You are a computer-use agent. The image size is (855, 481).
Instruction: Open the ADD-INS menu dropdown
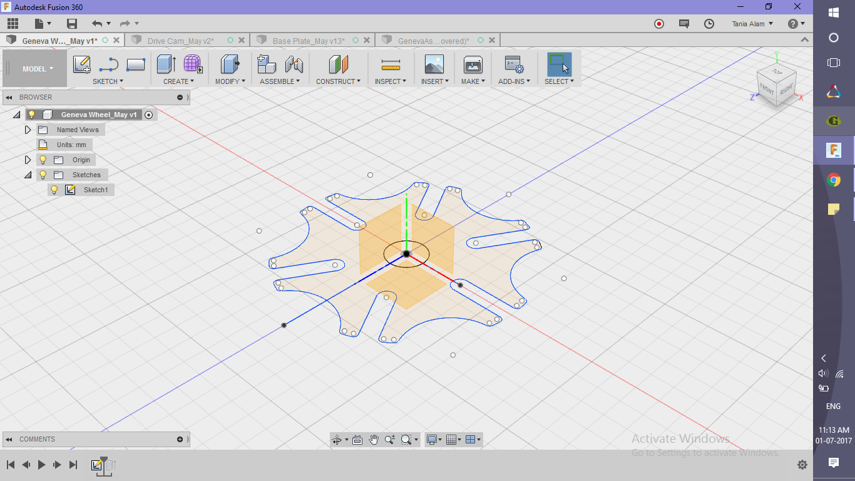click(514, 81)
